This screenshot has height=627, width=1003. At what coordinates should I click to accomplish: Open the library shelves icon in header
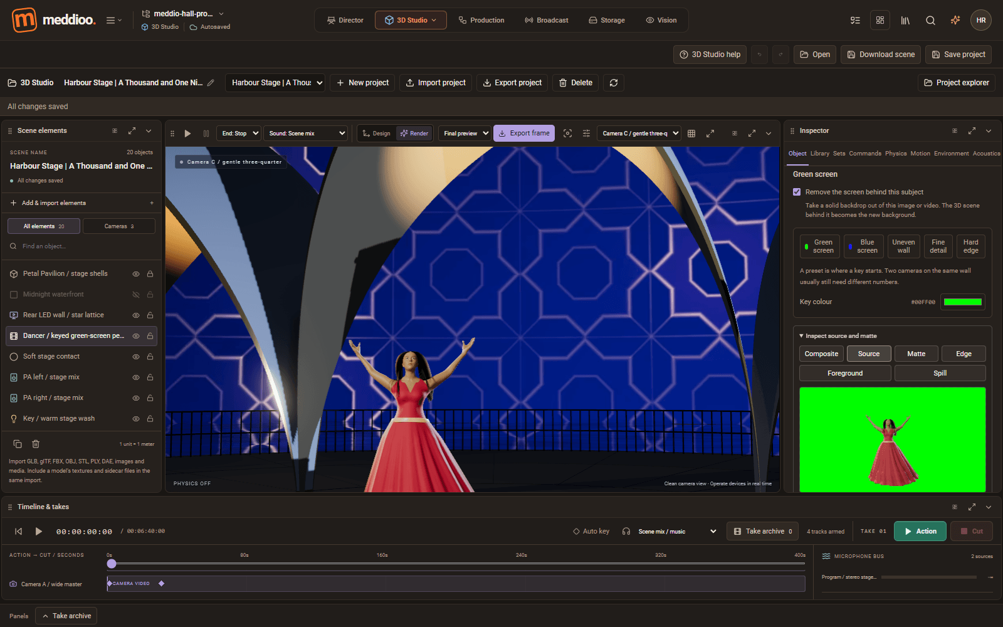pyautogui.click(x=905, y=20)
